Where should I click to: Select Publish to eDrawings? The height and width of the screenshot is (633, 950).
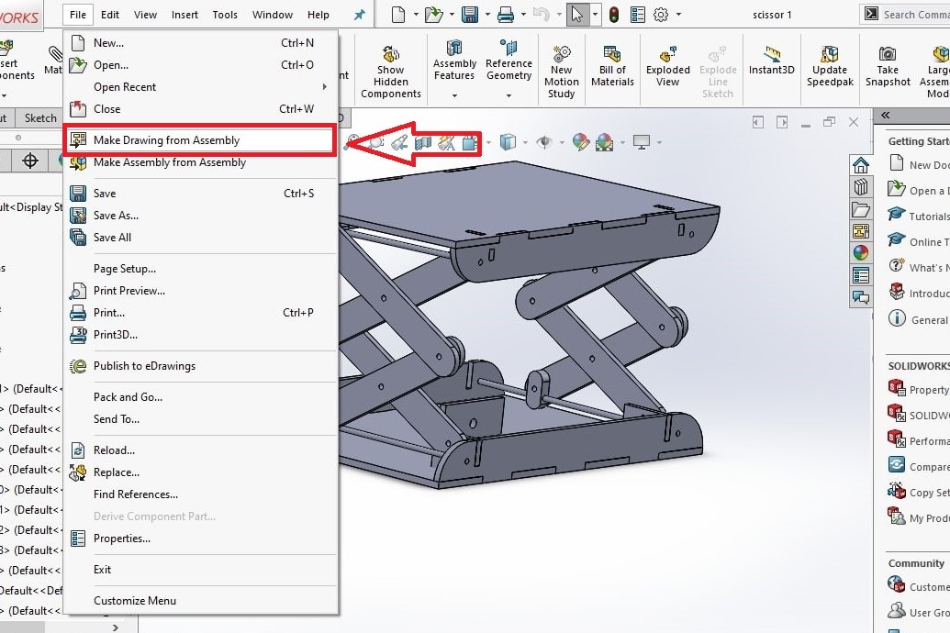coord(200,366)
